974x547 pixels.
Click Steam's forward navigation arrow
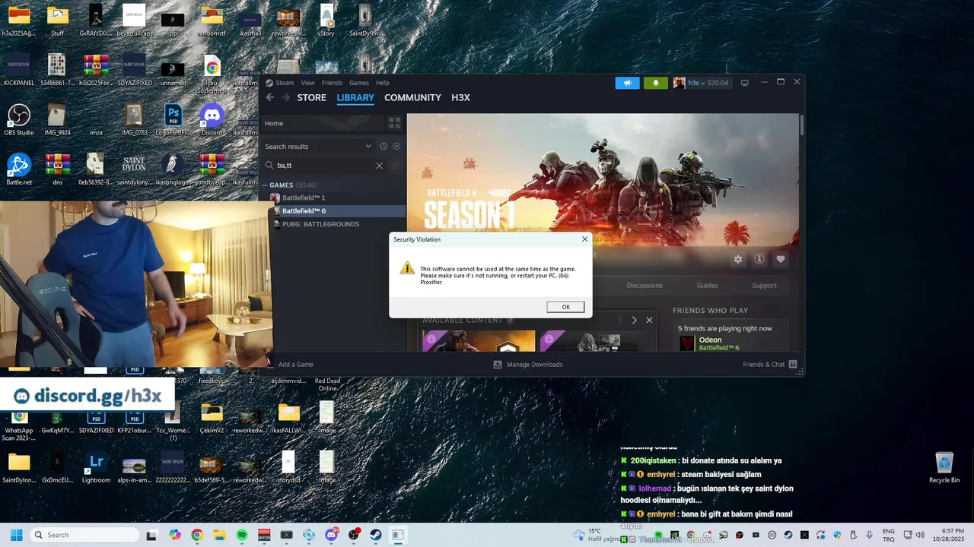tap(286, 98)
